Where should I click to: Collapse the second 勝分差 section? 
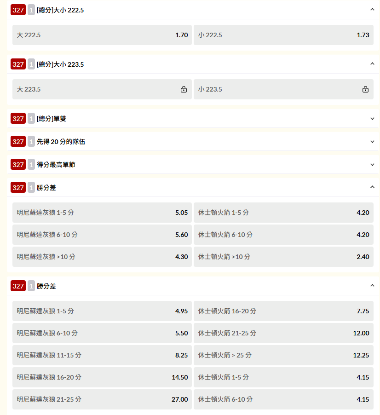[372, 286]
